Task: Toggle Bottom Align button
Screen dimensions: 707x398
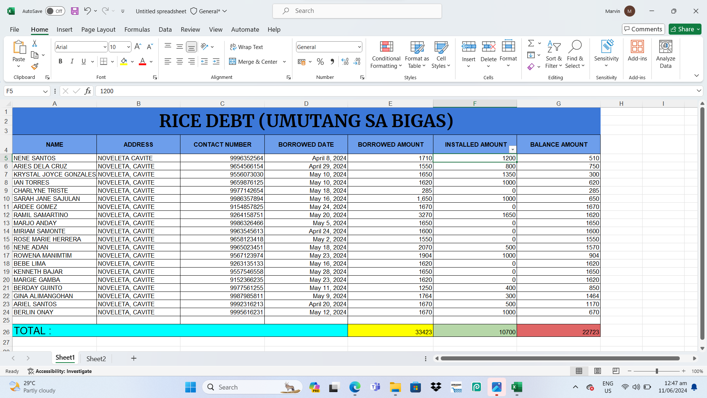Action: tap(191, 47)
